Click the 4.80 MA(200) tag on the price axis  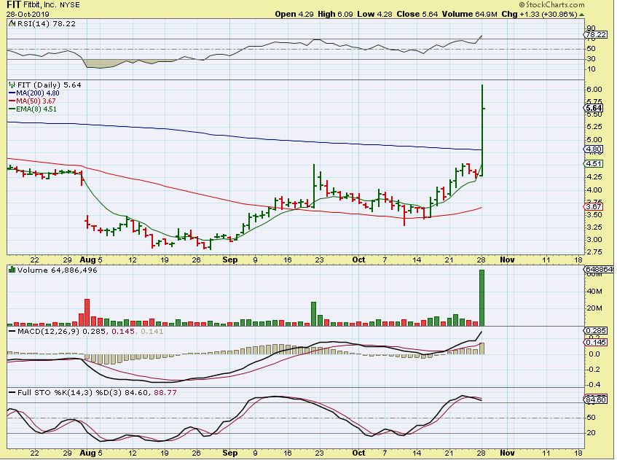594,149
